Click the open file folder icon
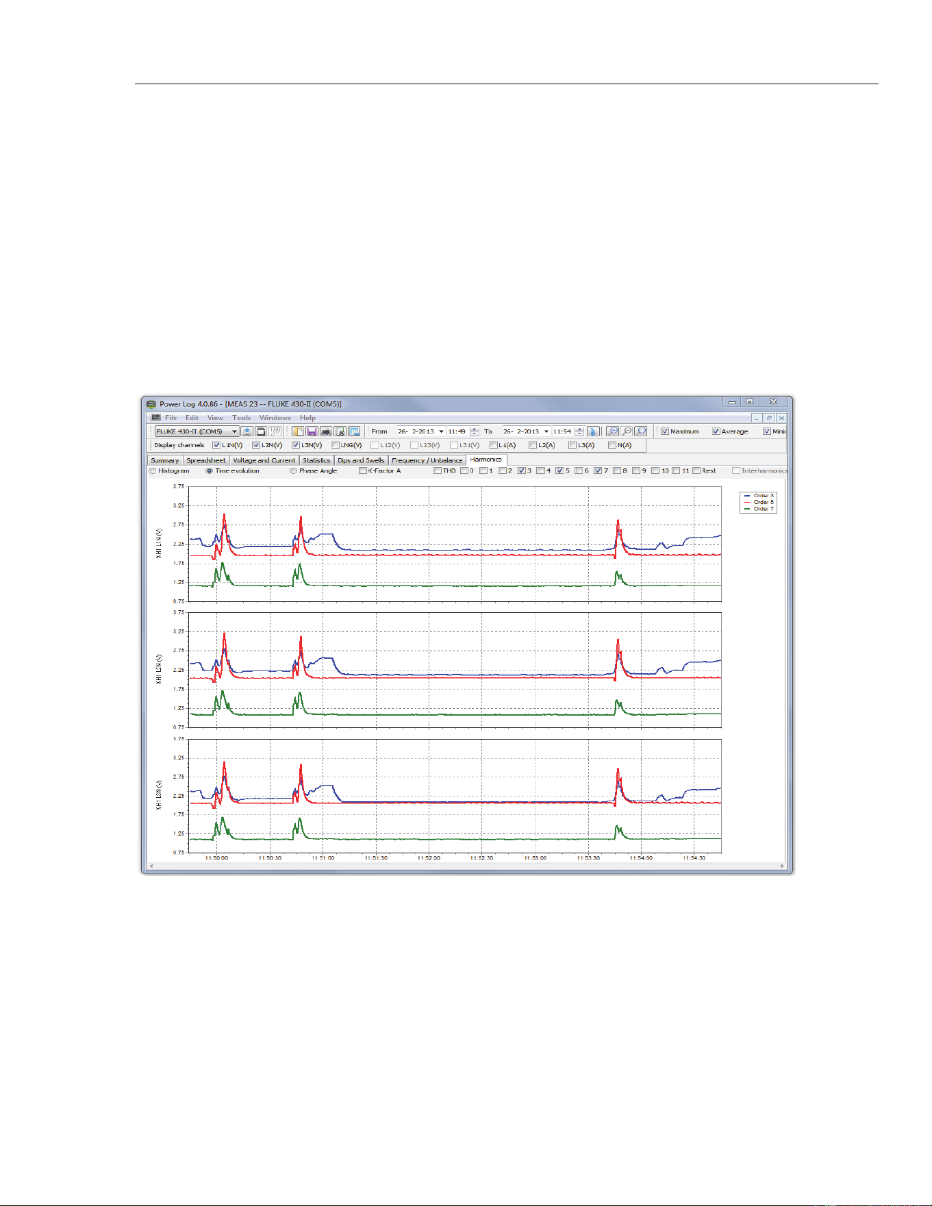The height and width of the screenshot is (1206, 932). (x=298, y=431)
